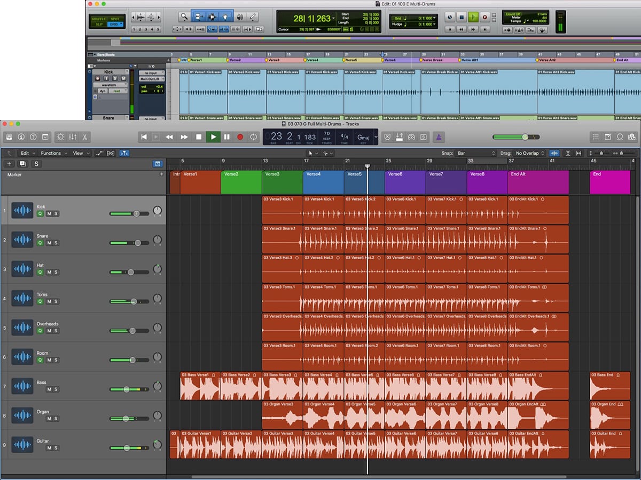Click the purple metronome icon
This screenshot has height=480, width=641.
point(438,137)
